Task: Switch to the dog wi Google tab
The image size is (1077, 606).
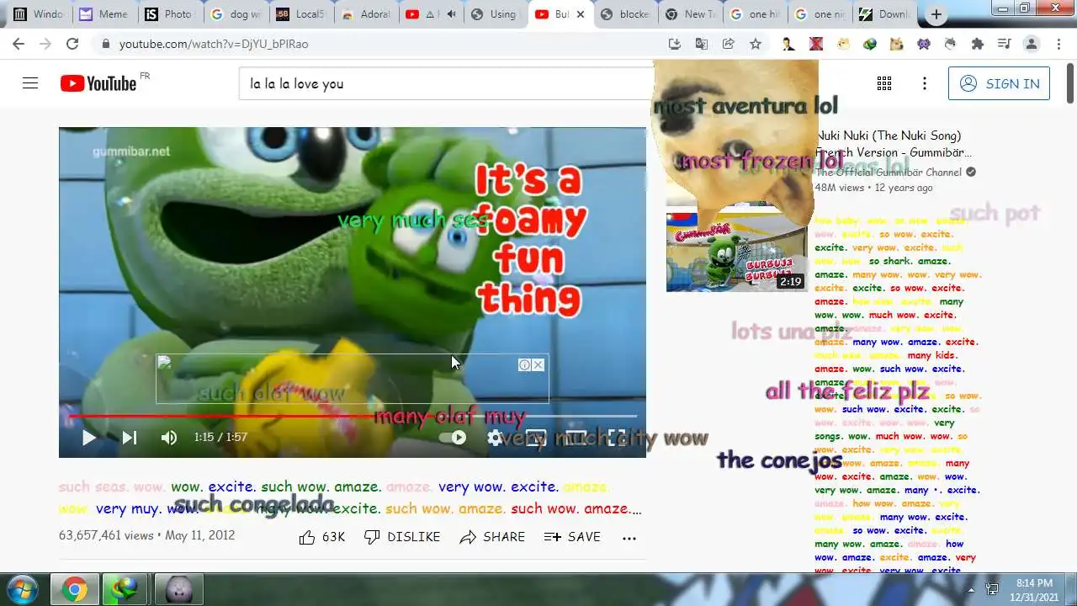Action: (235, 14)
